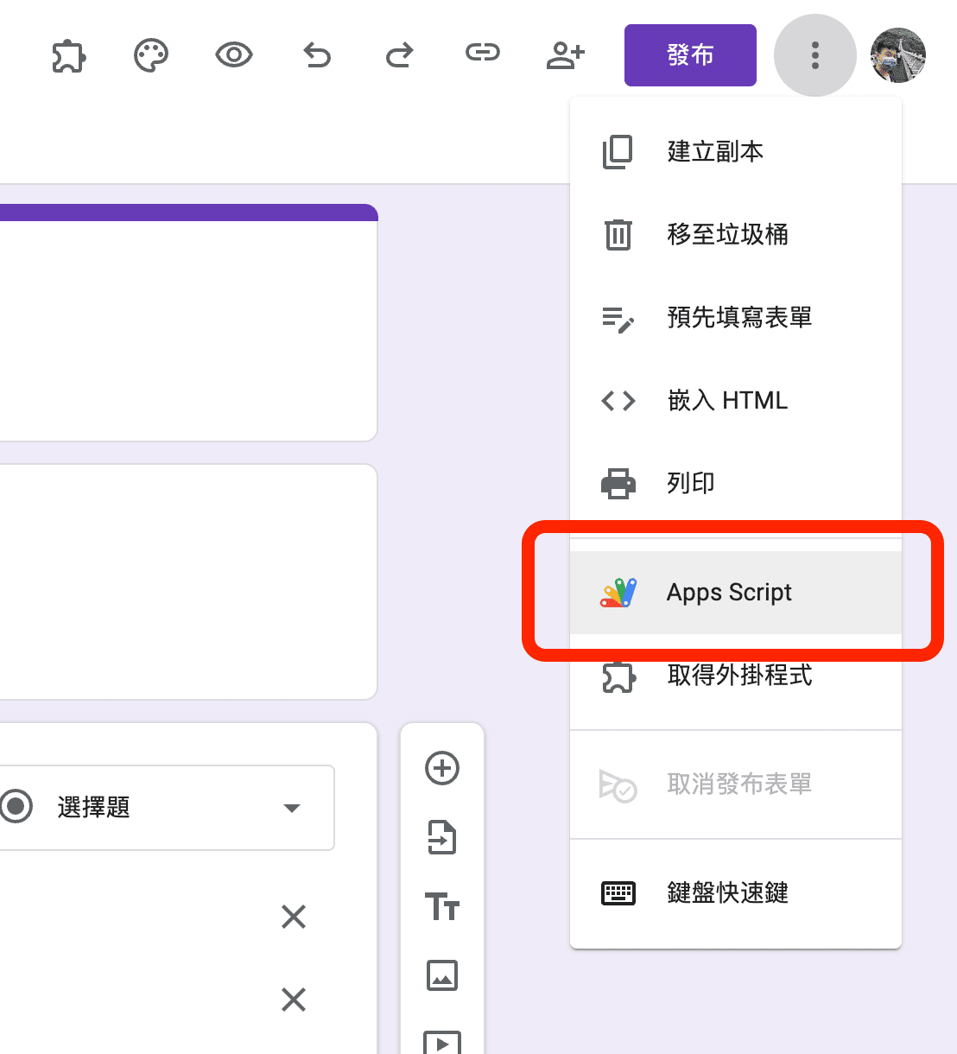Preview the form with the eye icon
Screen dimensions: 957x1054
point(233,56)
